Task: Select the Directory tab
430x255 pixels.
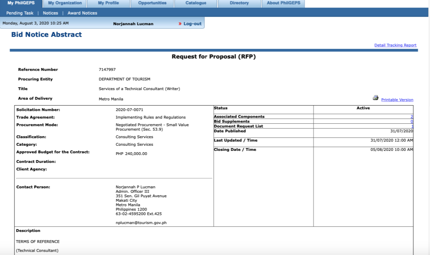Action: pyautogui.click(x=239, y=3)
